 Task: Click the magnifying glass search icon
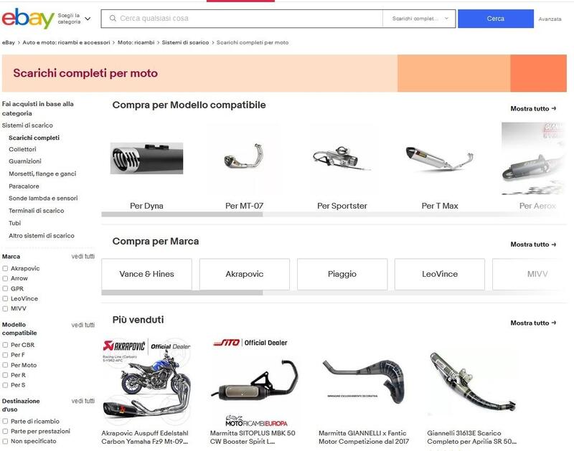tap(113, 19)
